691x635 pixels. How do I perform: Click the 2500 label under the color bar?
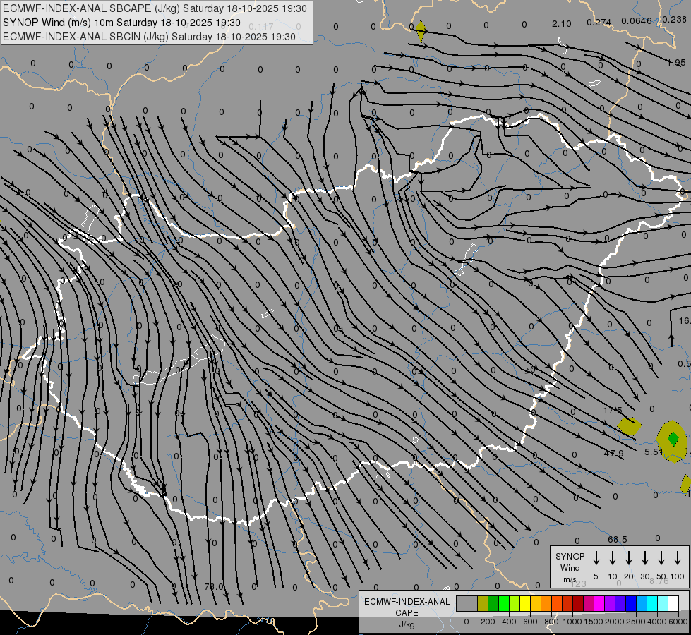tap(635, 622)
